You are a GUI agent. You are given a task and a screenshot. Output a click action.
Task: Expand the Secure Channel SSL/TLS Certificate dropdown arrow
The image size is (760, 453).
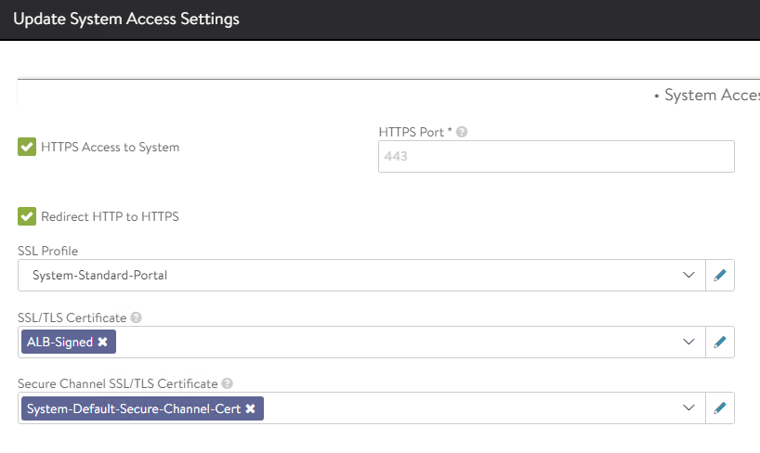[x=688, y=408]
